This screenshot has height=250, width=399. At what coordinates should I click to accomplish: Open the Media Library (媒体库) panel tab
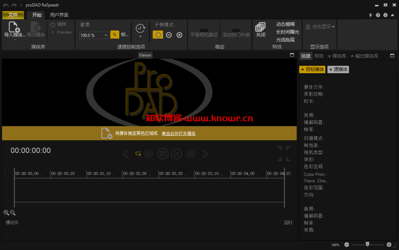(x=337, y=56)
